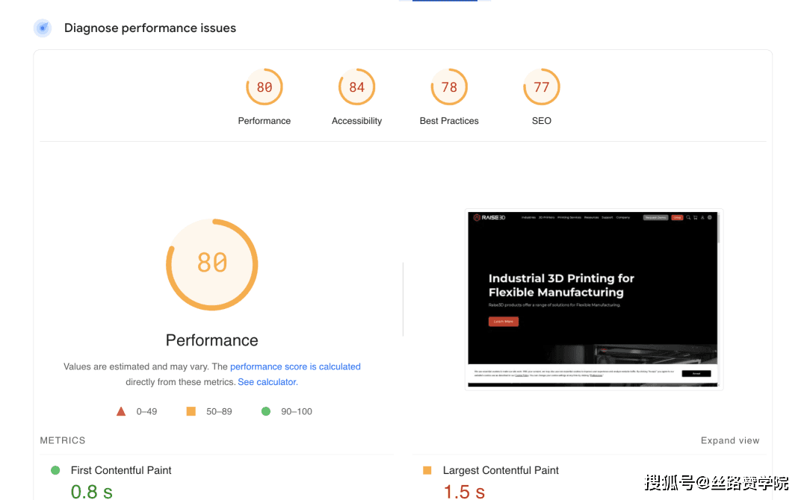
Task: Open the 'performance score is calculated' link
Action: coord(295,366)
